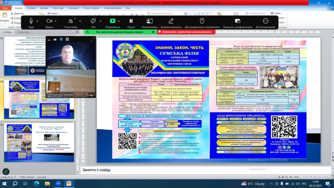Viewport: 334px width, 188px height.
Task: Open the Zoom annotation (Комментировать) tool
Action: (x=171, y=21)
